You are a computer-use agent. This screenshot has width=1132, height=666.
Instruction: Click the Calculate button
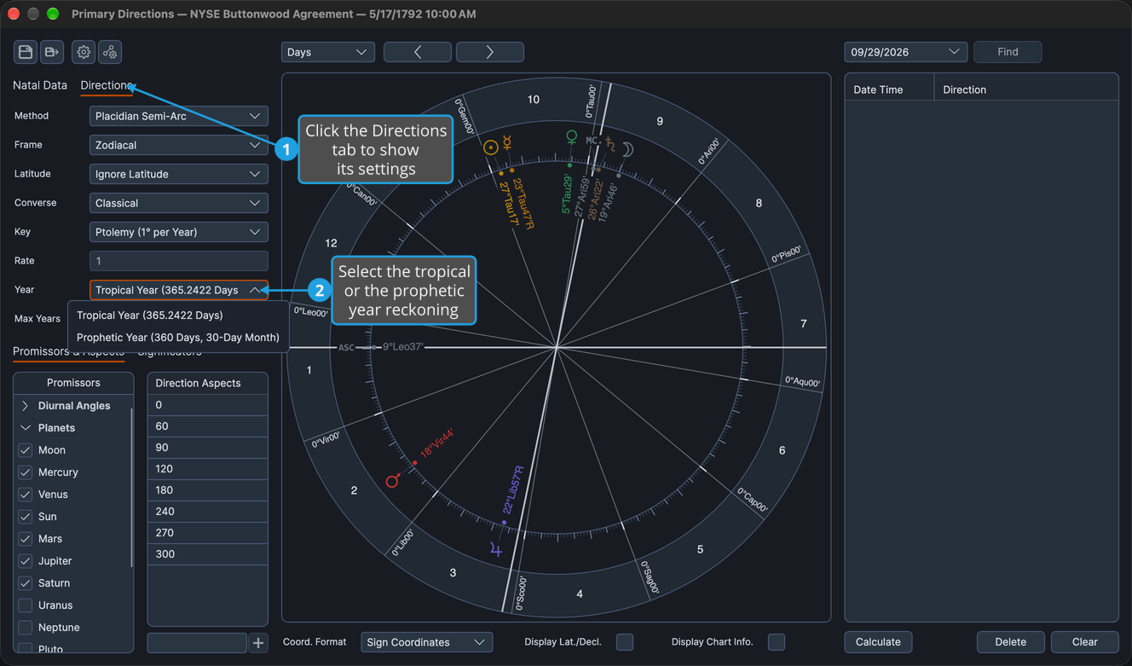[x=878, y=642]
